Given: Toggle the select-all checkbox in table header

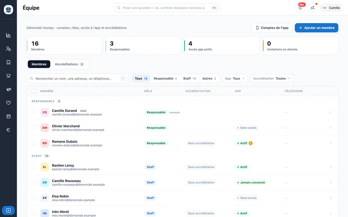Looking at the screenshot, I should 34,91.
